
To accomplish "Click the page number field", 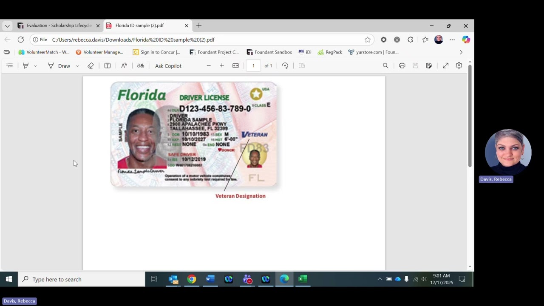I will pyautogui.click(x=253, y=65).
